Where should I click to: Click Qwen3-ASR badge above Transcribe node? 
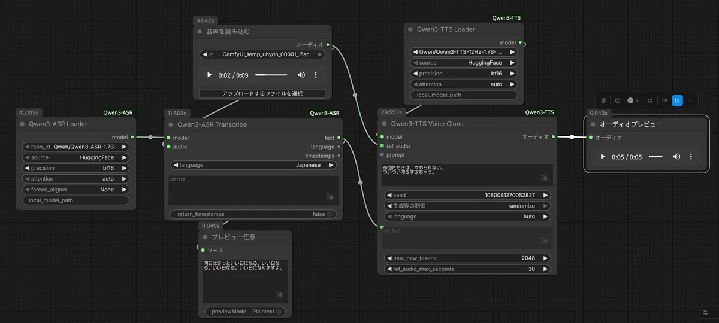pyautogui.click(x=325, y=113)
